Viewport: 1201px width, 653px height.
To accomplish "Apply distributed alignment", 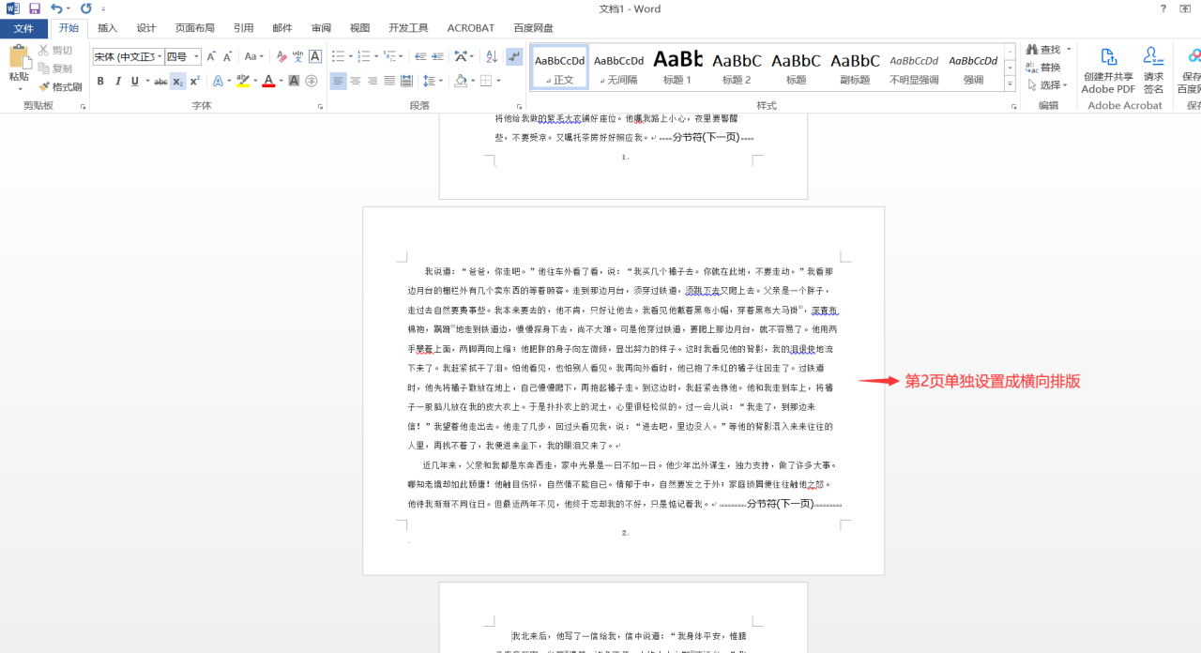I will pos(406,81).
